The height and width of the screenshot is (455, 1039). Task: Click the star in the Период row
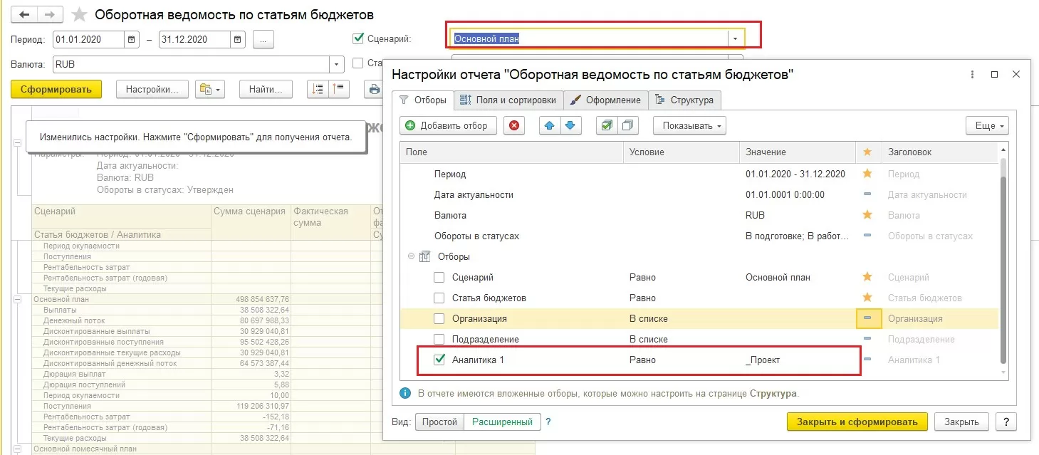[x=867, y=174]
